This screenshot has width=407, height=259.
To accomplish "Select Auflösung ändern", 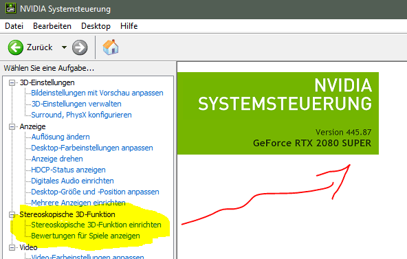I will click(x=60, y=137).
